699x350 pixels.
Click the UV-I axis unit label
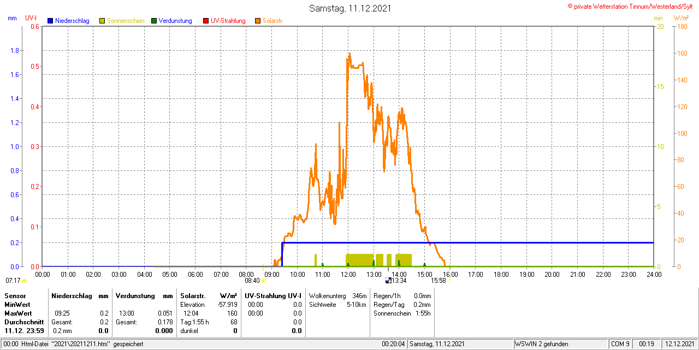coord(31,18)
